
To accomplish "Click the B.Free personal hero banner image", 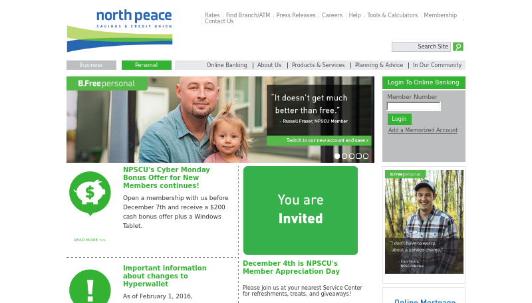I will tap(220, 120).
